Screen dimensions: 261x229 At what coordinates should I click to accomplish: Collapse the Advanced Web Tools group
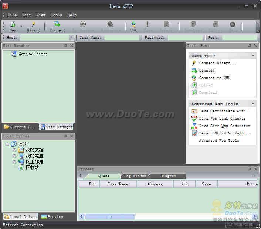pos(253,103)
